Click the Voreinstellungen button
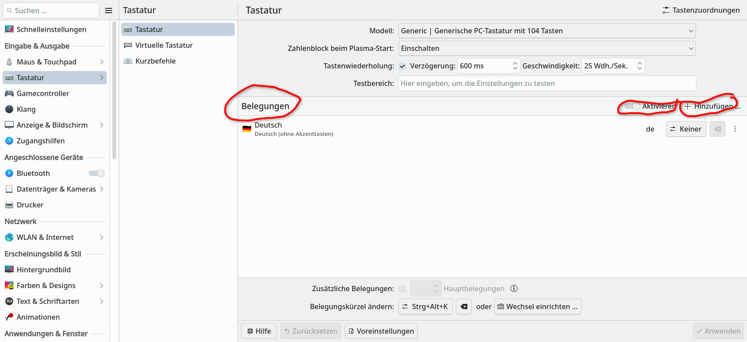This screenshot has height=342, width=747. pyautogui.click(x=381, y=331)
